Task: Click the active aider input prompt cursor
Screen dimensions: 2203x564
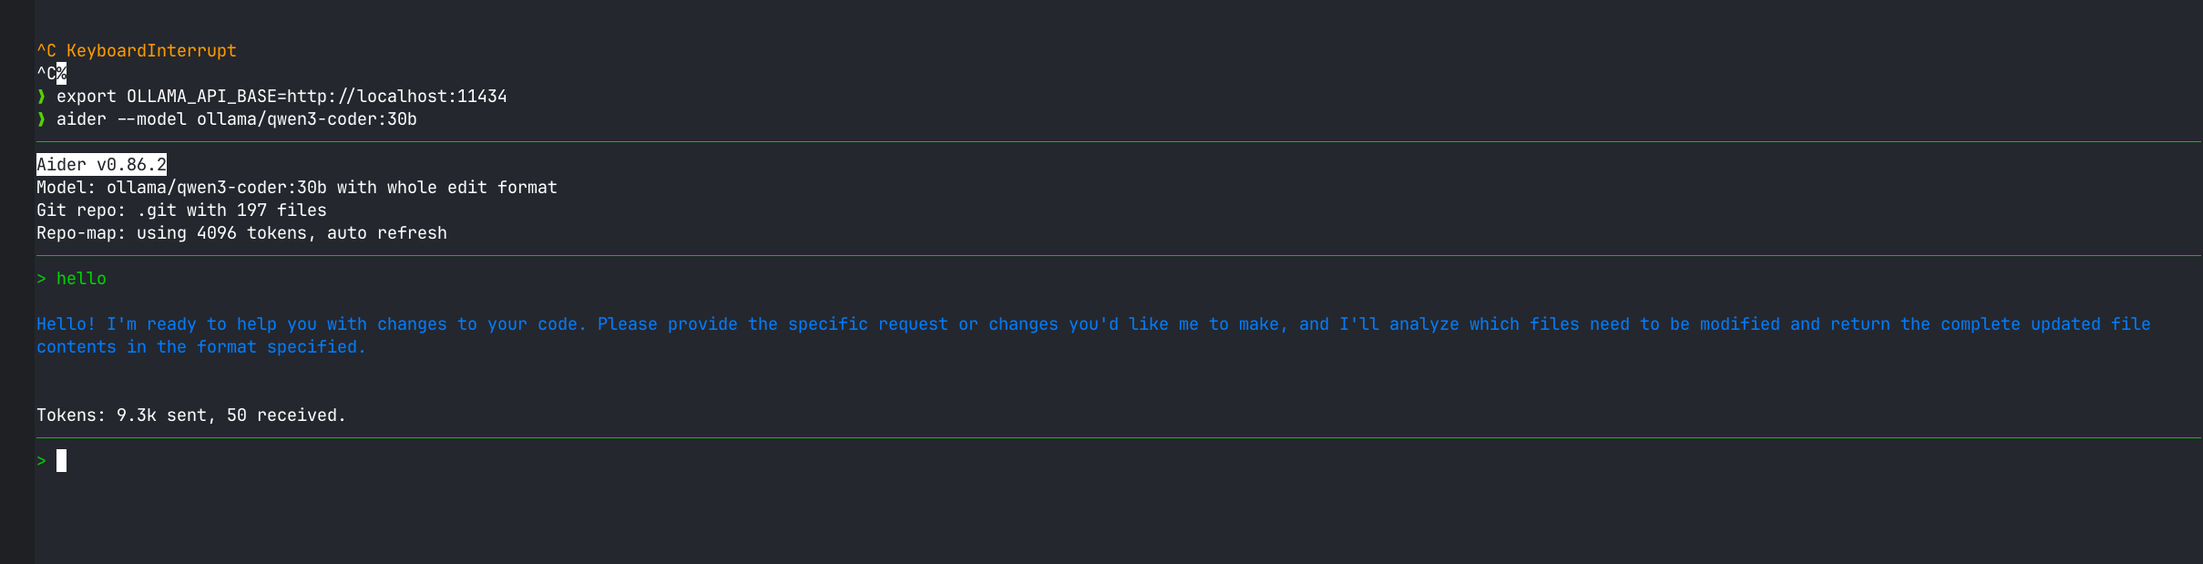Action: click(61, 461)
